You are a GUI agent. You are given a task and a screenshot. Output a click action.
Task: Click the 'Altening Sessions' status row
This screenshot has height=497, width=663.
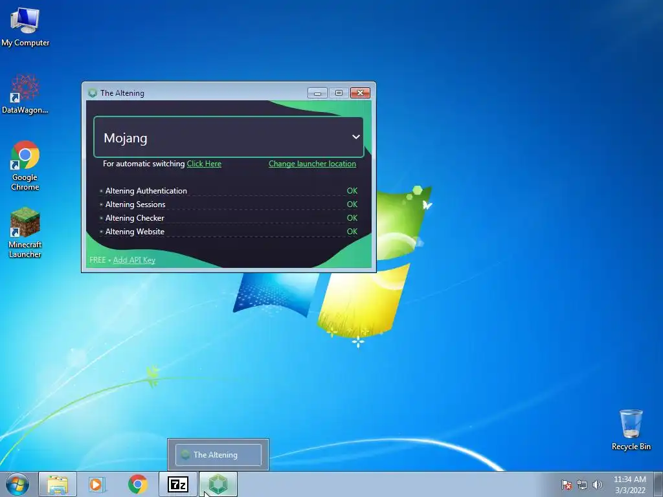click(229, 204)
